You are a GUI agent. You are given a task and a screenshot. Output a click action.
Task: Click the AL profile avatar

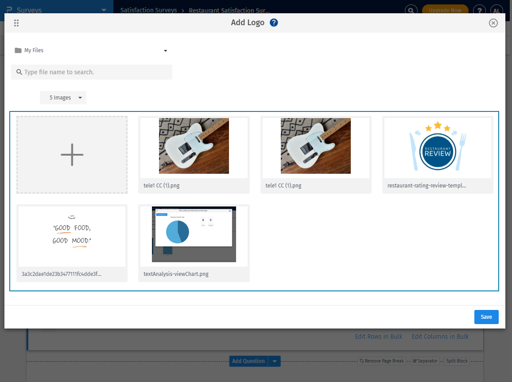(x=496, y=10)
